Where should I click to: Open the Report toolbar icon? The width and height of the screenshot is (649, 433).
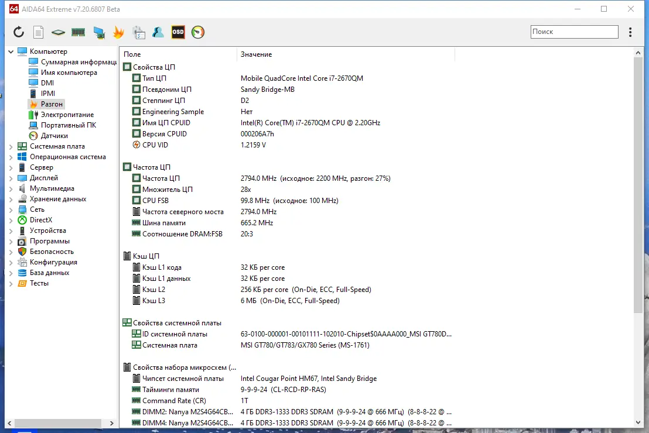38,32
